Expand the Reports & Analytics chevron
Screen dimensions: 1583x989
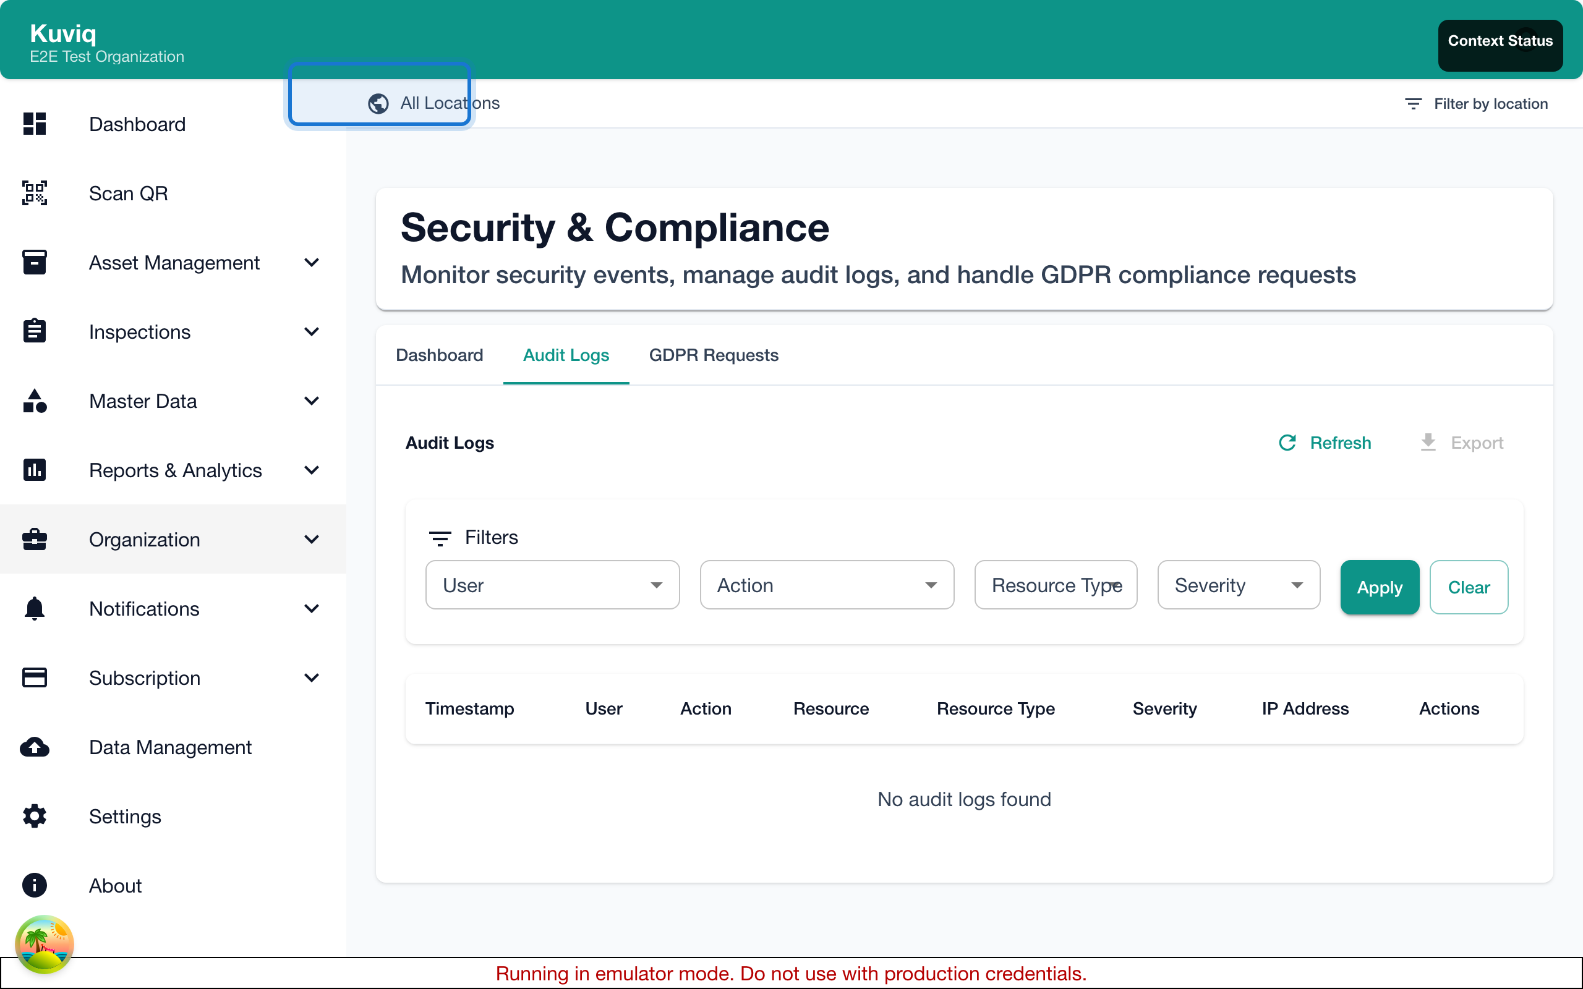click(312, 470)
